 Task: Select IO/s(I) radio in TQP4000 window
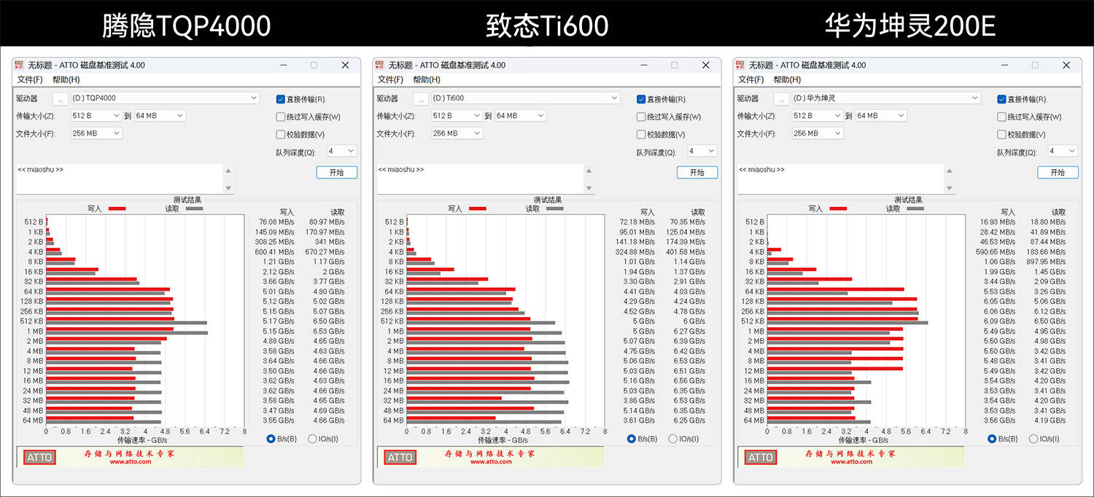(312, 439)
